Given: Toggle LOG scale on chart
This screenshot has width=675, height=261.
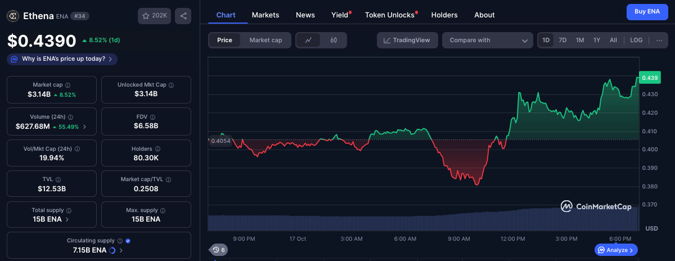Looking at the screenshot, I should click(636, 40).
